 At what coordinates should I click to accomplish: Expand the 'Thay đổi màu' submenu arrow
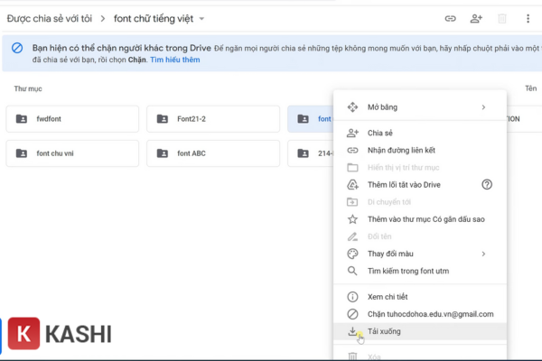(483, 254)
